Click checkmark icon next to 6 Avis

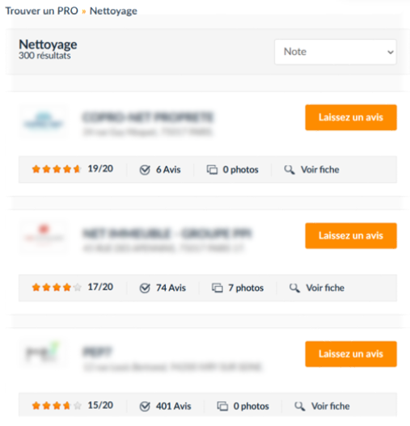point(145,170)
